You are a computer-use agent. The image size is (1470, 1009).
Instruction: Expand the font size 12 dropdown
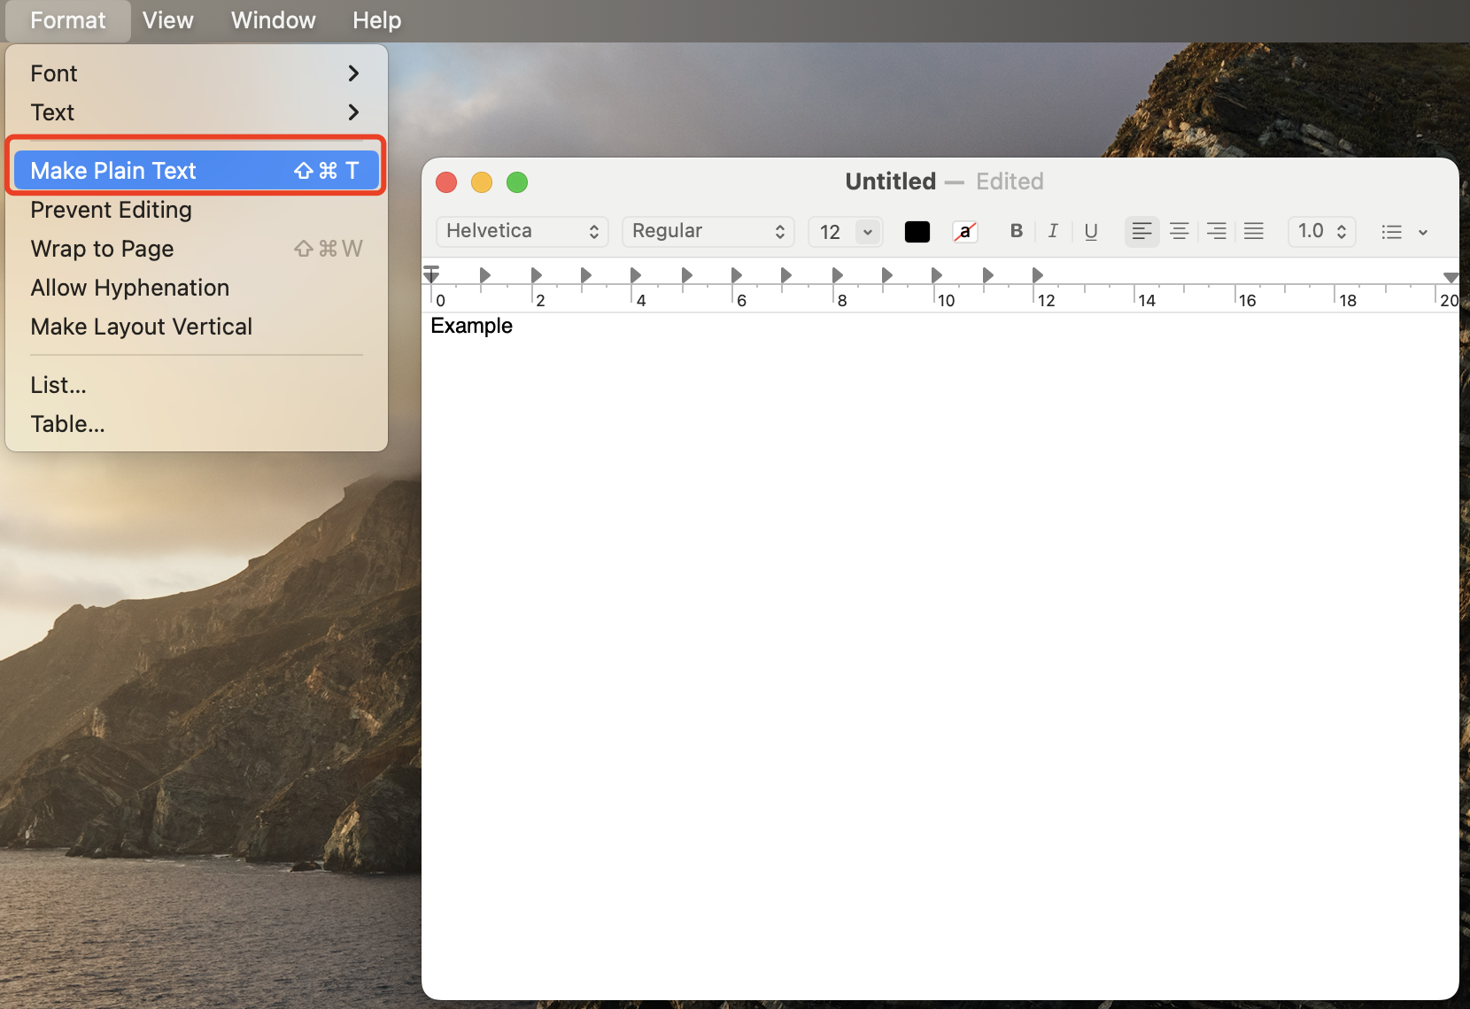(x=867, y=232)
